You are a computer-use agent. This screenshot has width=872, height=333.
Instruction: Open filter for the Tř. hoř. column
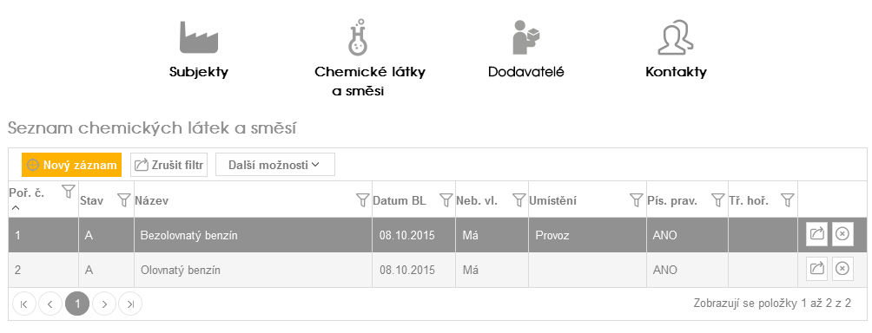pyautogui.click(x=787, y=200)
